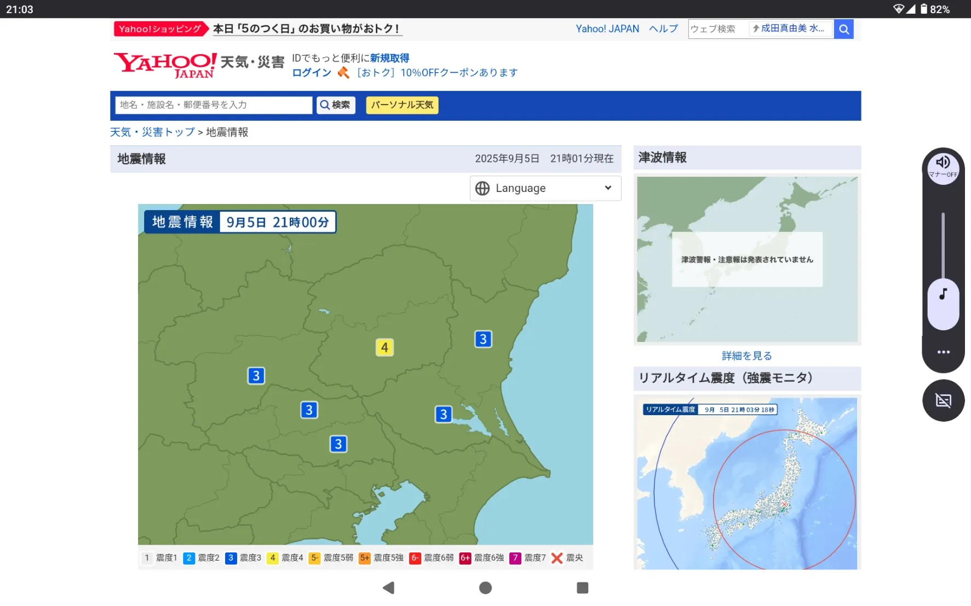Click the 震度3 marker on the east coast

pyautogui.click(x=483, y=339)
